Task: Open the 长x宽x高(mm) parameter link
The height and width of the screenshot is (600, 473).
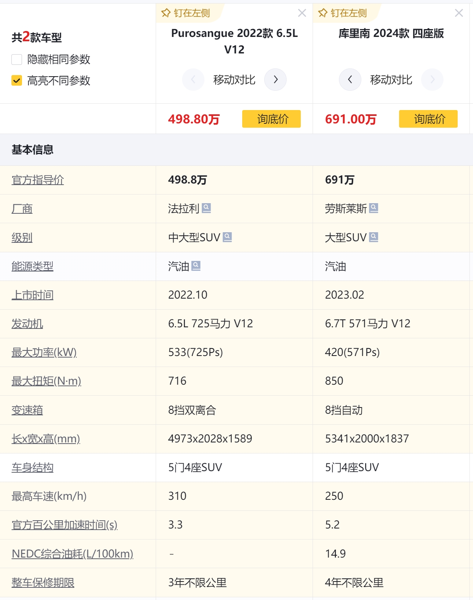Action: click(46, 439)
